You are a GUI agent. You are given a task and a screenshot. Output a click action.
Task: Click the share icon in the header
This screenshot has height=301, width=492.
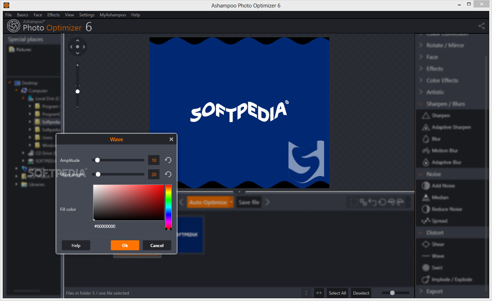[481, 26]
